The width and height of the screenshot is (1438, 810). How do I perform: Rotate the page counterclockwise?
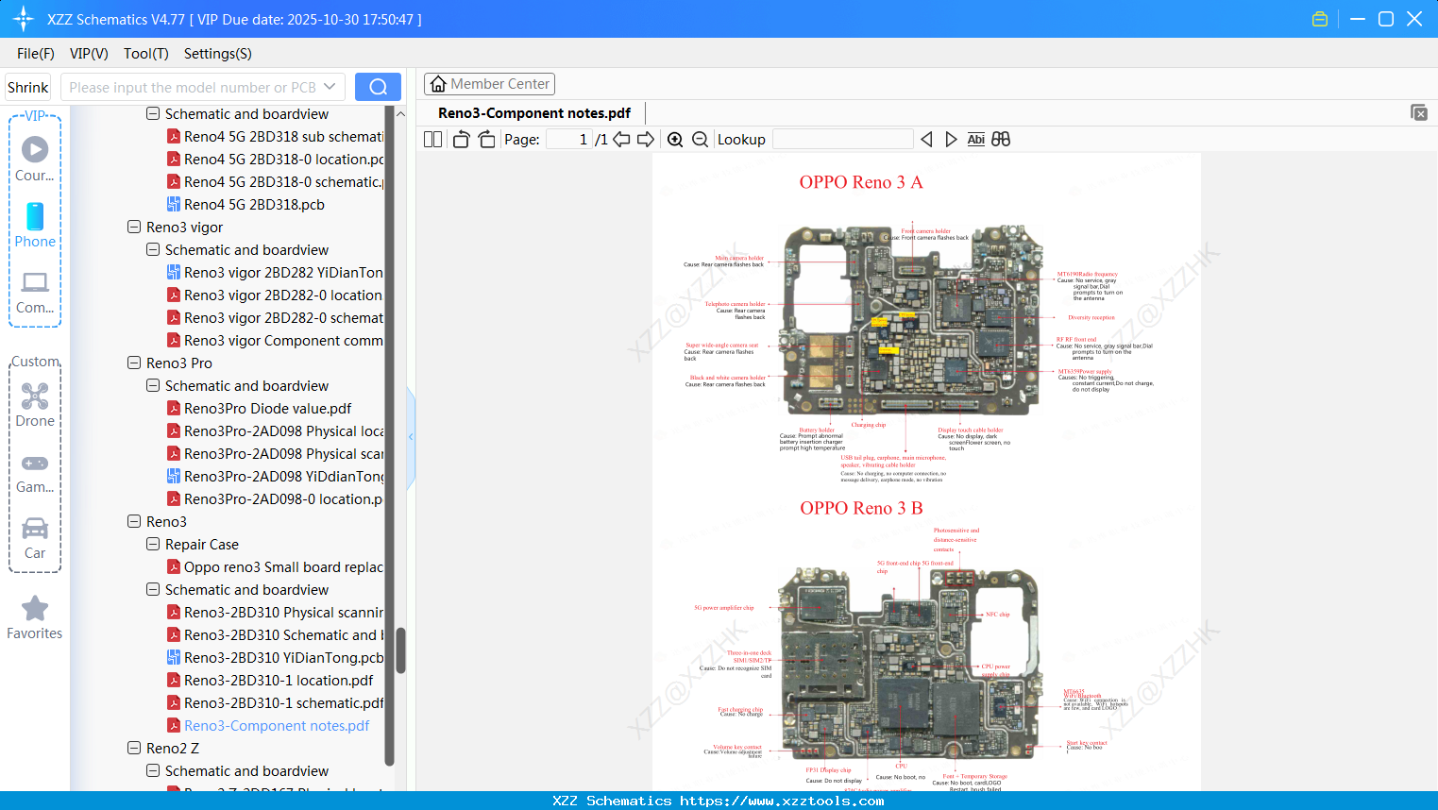point(461,139)
